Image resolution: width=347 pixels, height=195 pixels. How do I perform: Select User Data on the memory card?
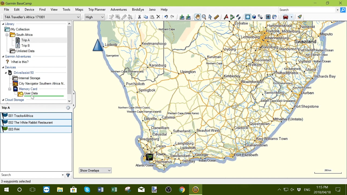(31, 93)
